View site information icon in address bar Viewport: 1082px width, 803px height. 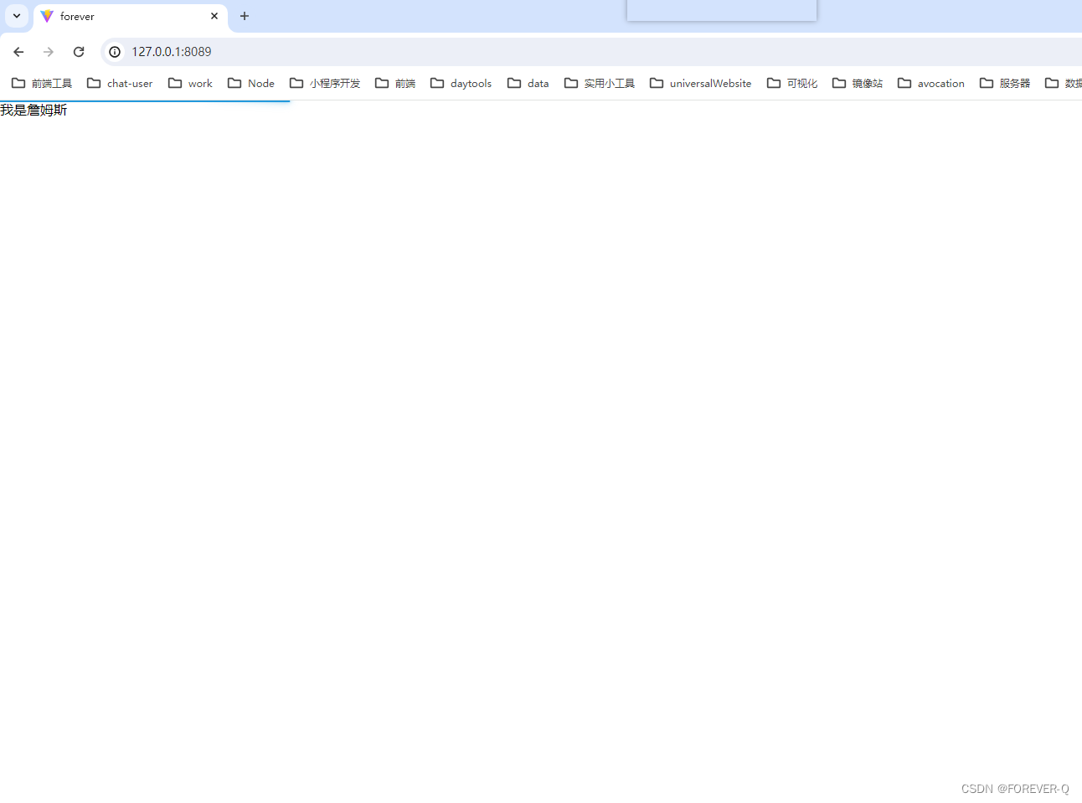pos(115,52)
